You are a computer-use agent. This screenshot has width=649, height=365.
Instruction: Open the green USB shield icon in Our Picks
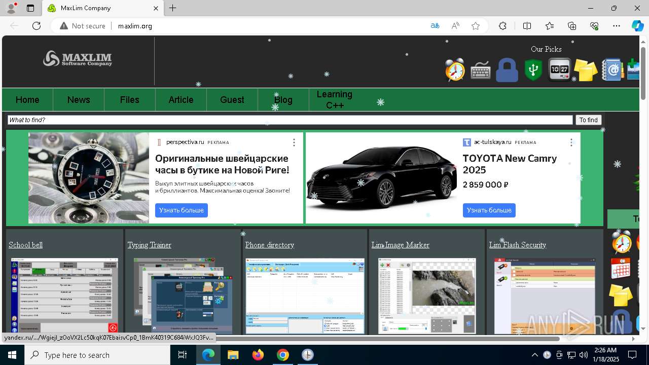[x=533, y=70]
